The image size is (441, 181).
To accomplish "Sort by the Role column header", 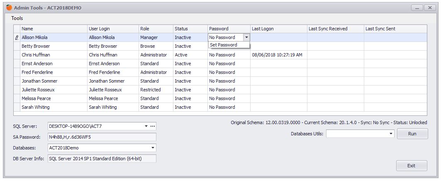I will point(156,29).
